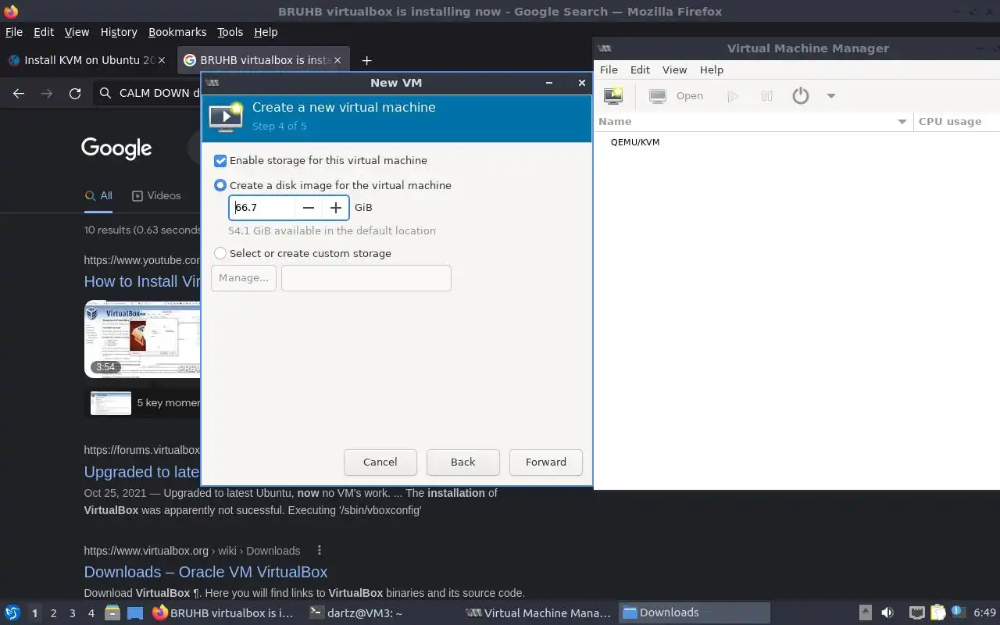
Task: Expand the shutdown options dropdown arrow
Action: [830, 96]
